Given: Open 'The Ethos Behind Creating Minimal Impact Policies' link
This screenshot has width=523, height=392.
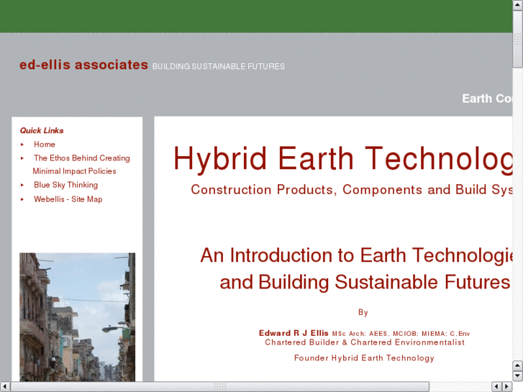Looking at the screenshot, I should [81, 165].
